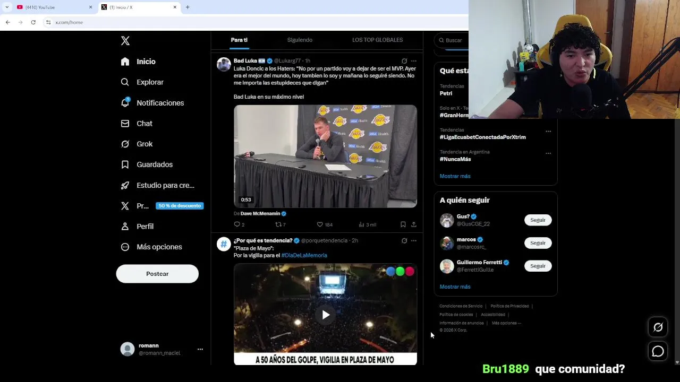Image resolution: width=680 pixels, height=382 pixels.
Task: Click the Postear button
Action: click(157, 274)
